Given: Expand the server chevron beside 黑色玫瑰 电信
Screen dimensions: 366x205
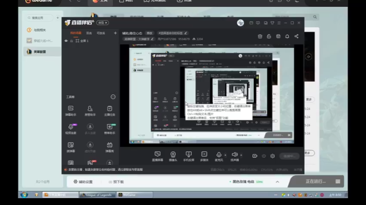Looking at the screenshot, I should click(277, 182).
